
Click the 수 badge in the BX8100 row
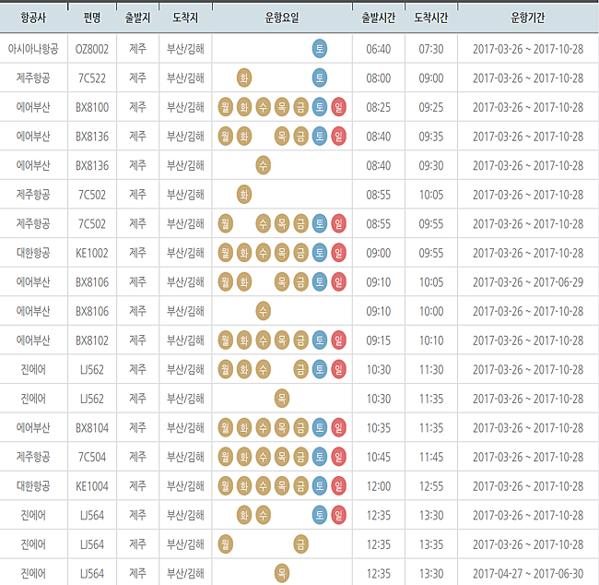click(x=263, y=107)
